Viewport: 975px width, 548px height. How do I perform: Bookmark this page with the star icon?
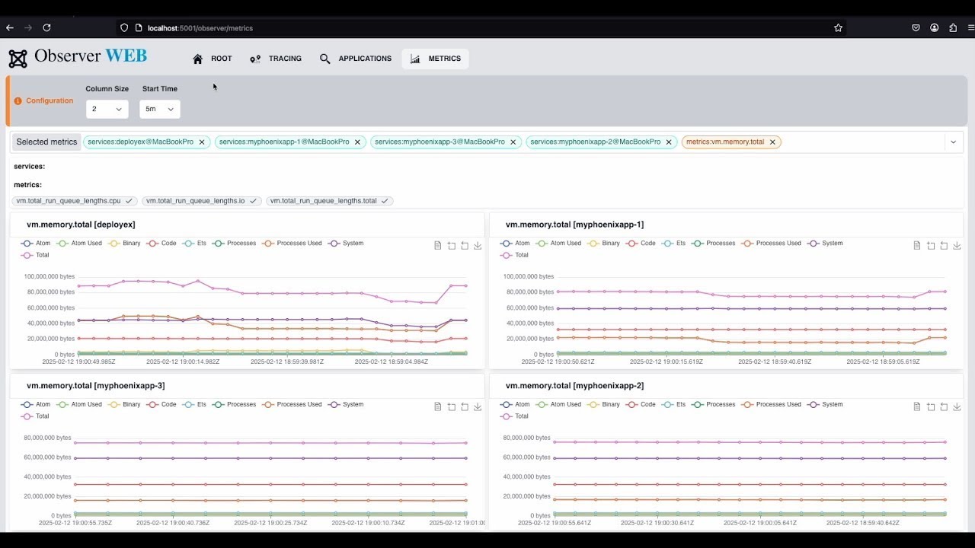coord(838,27)
